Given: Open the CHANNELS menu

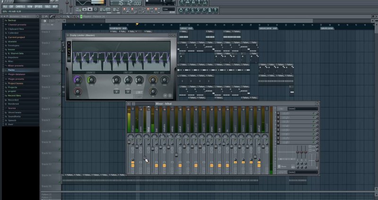Looking at the screenshot, I should (x=20, y=7).
